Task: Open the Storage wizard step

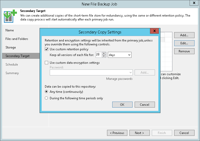Action: click(11, 47)
